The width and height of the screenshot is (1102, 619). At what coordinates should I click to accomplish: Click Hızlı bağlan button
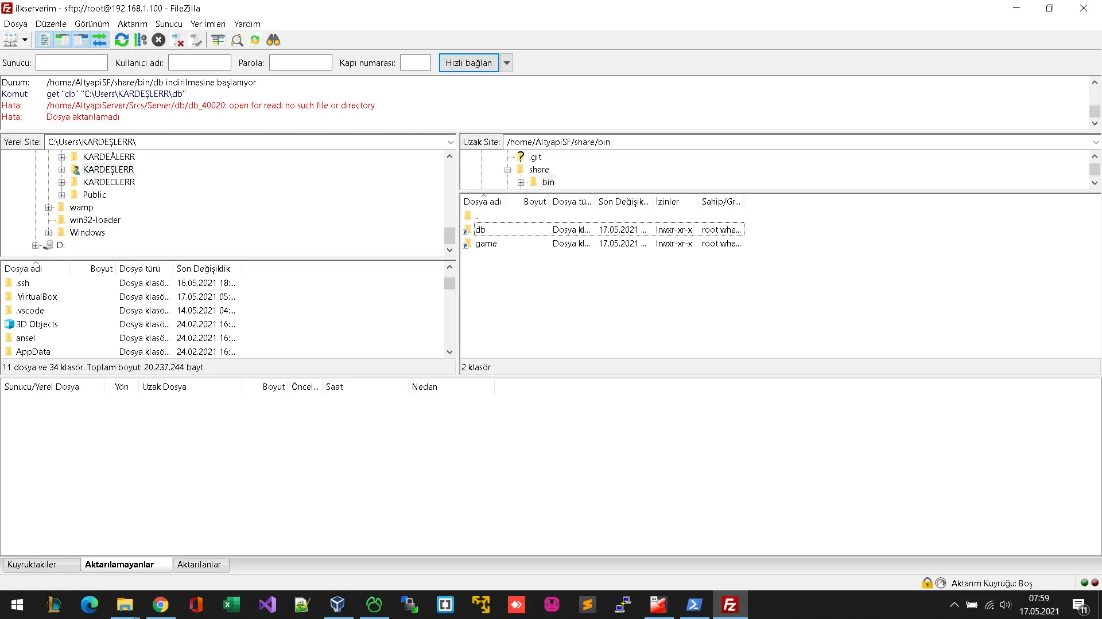(468, 63)
